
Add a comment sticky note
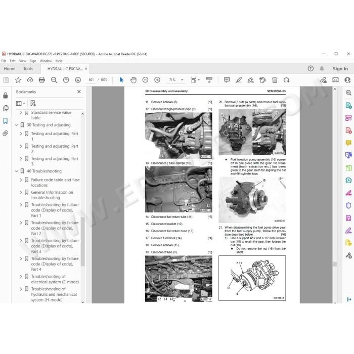click(x=227, y=80)
